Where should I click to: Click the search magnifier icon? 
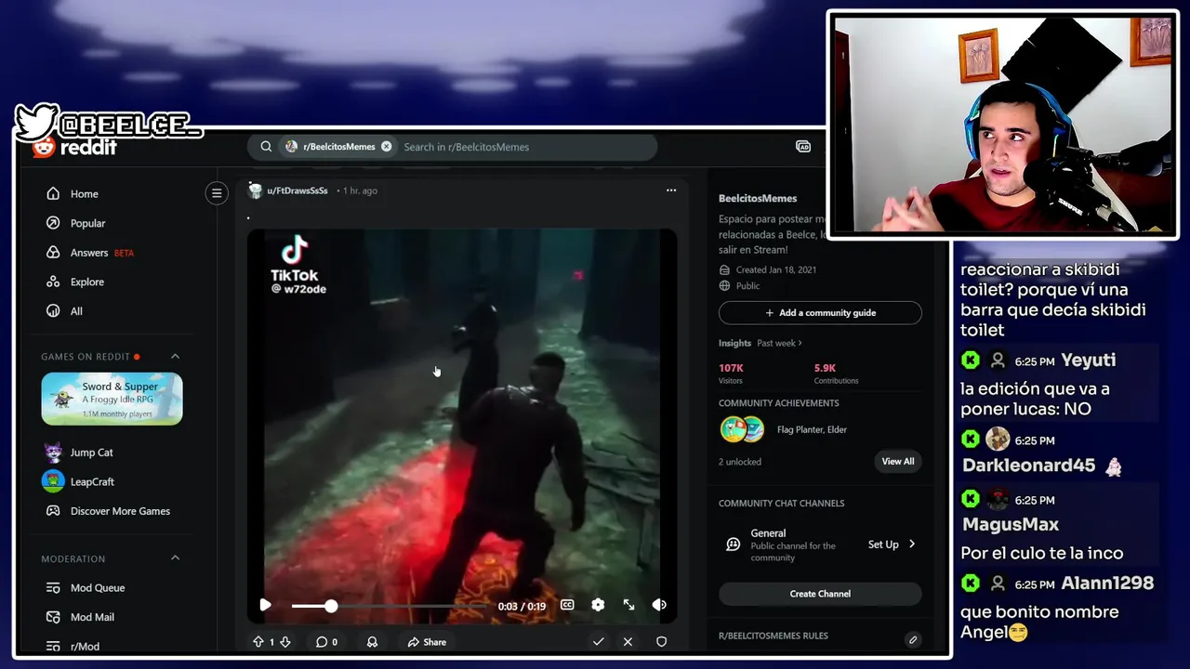(266, 147)
